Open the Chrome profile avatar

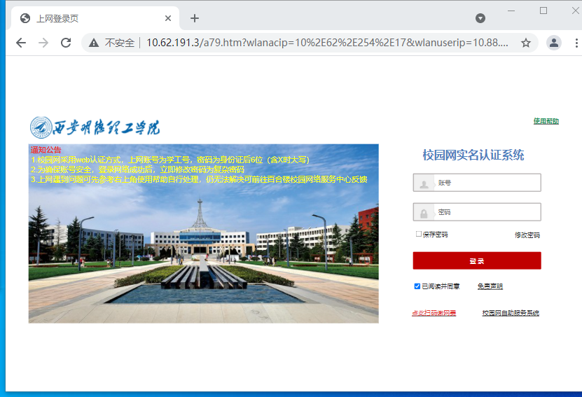[554, 43]
